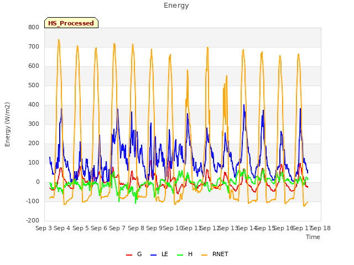Toggle the LE series legend entry
The width and height of the screenshot is (354, 265).
(159, 255)
